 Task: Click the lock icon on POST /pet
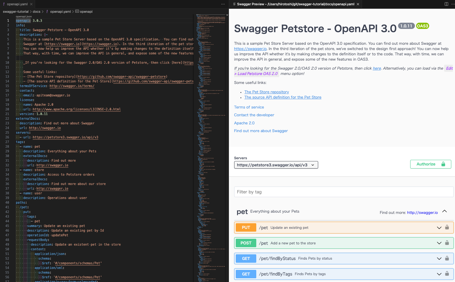(x=447, y=243)
